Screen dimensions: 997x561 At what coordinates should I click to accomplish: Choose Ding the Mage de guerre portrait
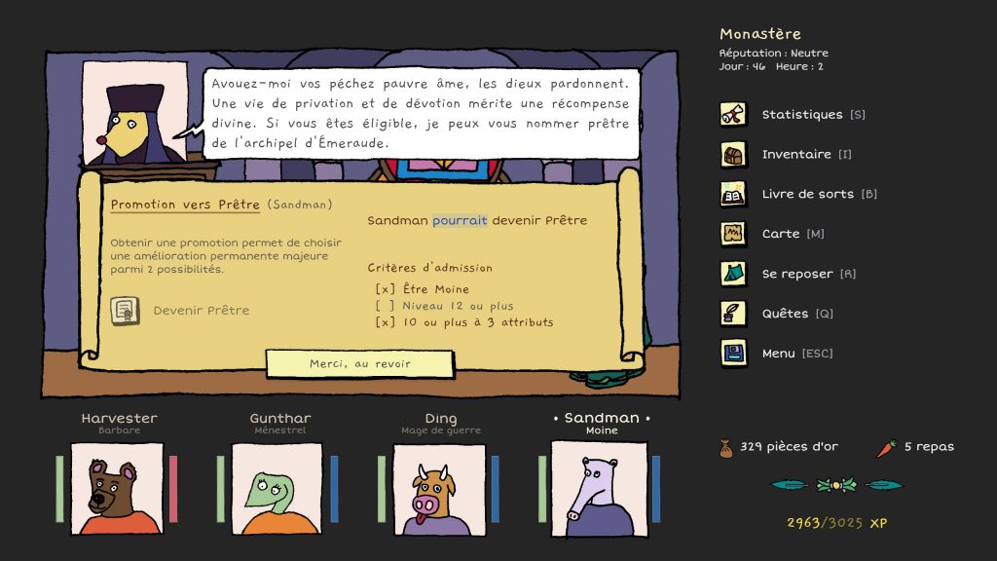438,488
